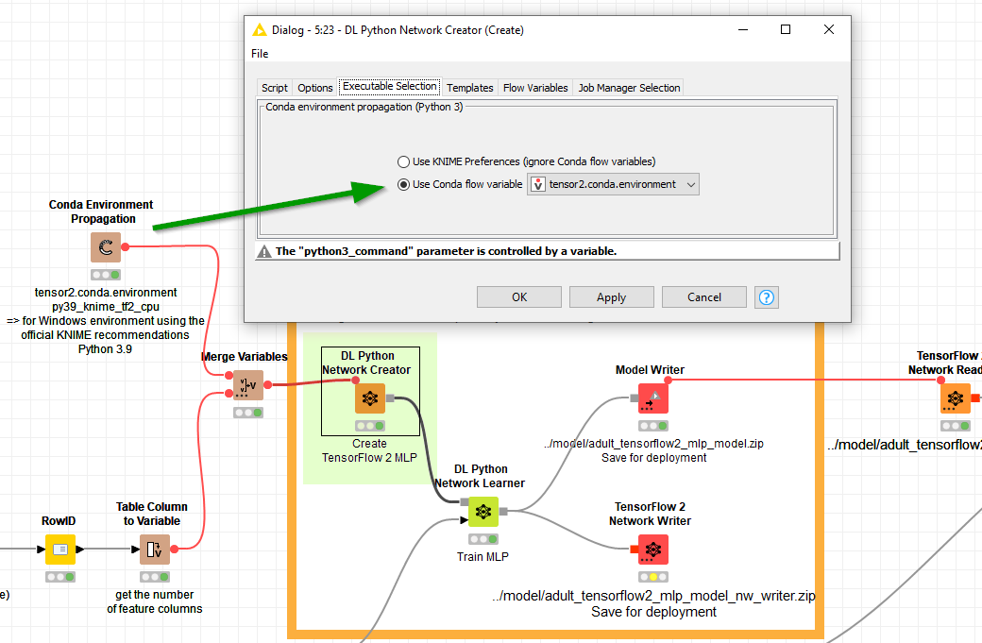Click the TensorFlow Network Reader node
This screenshot has width=982, height=643.
[955, 398]
